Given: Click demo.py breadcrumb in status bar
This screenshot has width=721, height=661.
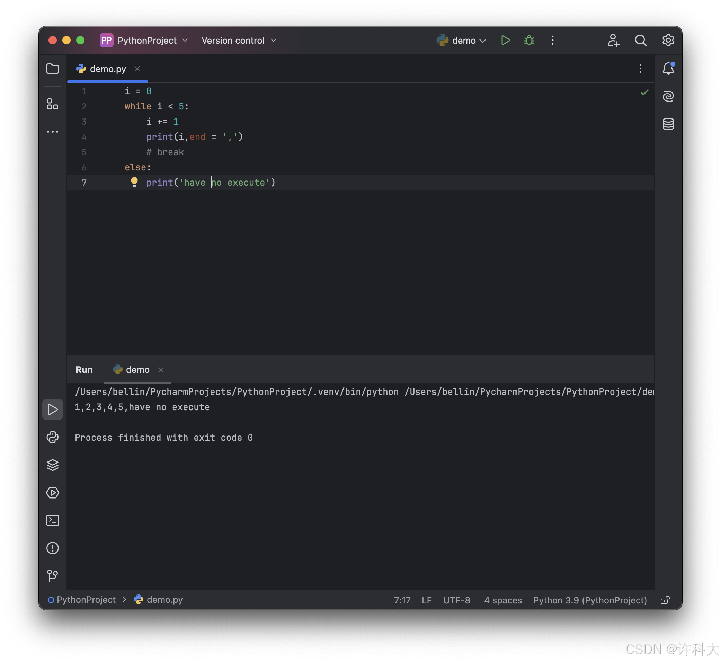Looking at the screenshot, I should [x=159, y=599].
